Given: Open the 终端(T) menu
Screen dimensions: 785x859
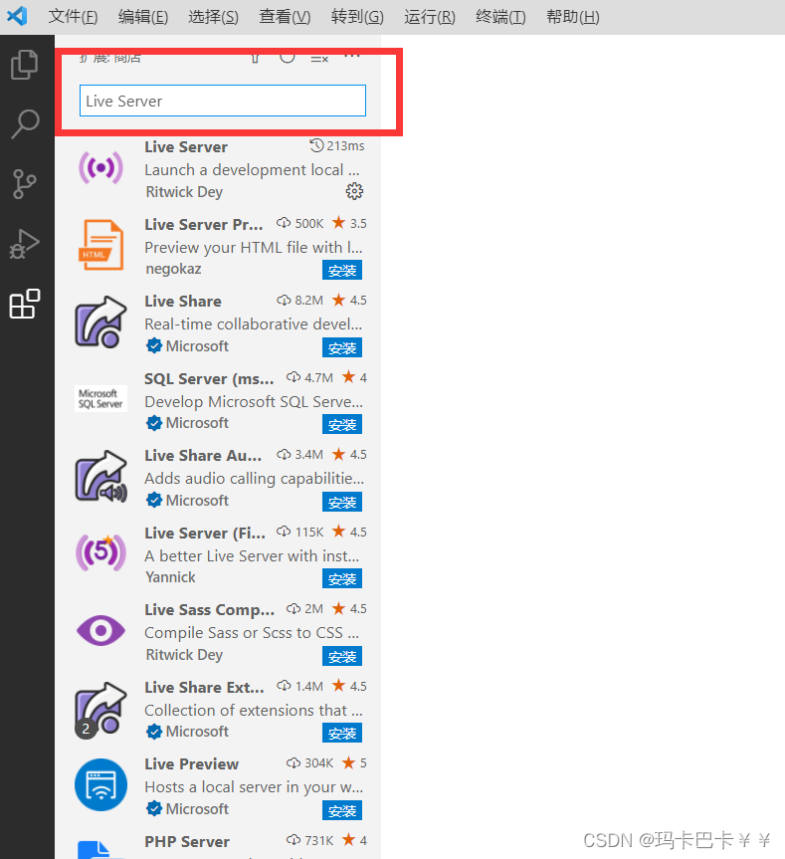Looking at the screenshot, I should pyautogui.click(x=500, y=17).
